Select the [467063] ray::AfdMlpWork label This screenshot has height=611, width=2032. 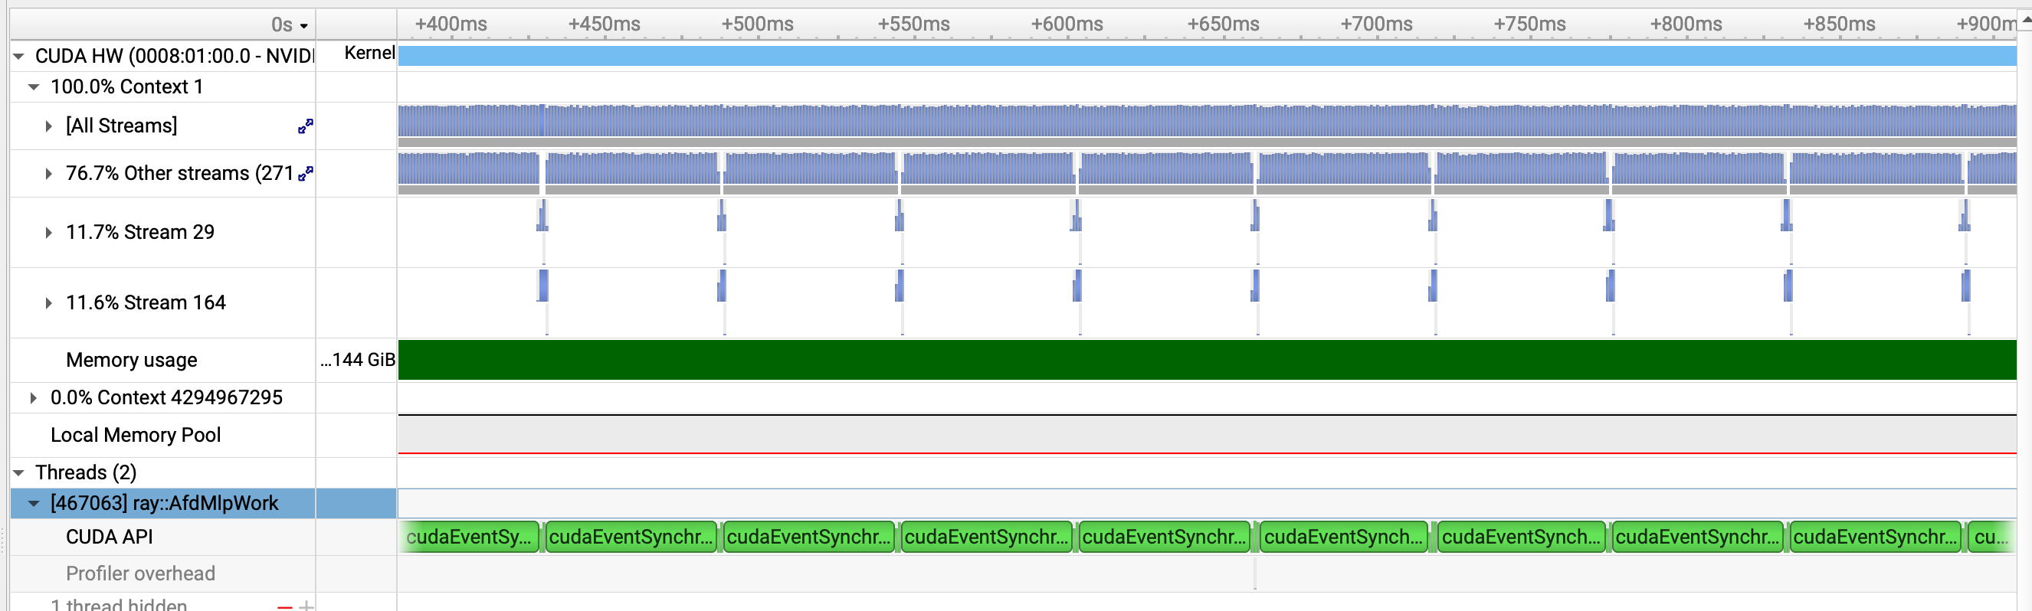[164, 504]
